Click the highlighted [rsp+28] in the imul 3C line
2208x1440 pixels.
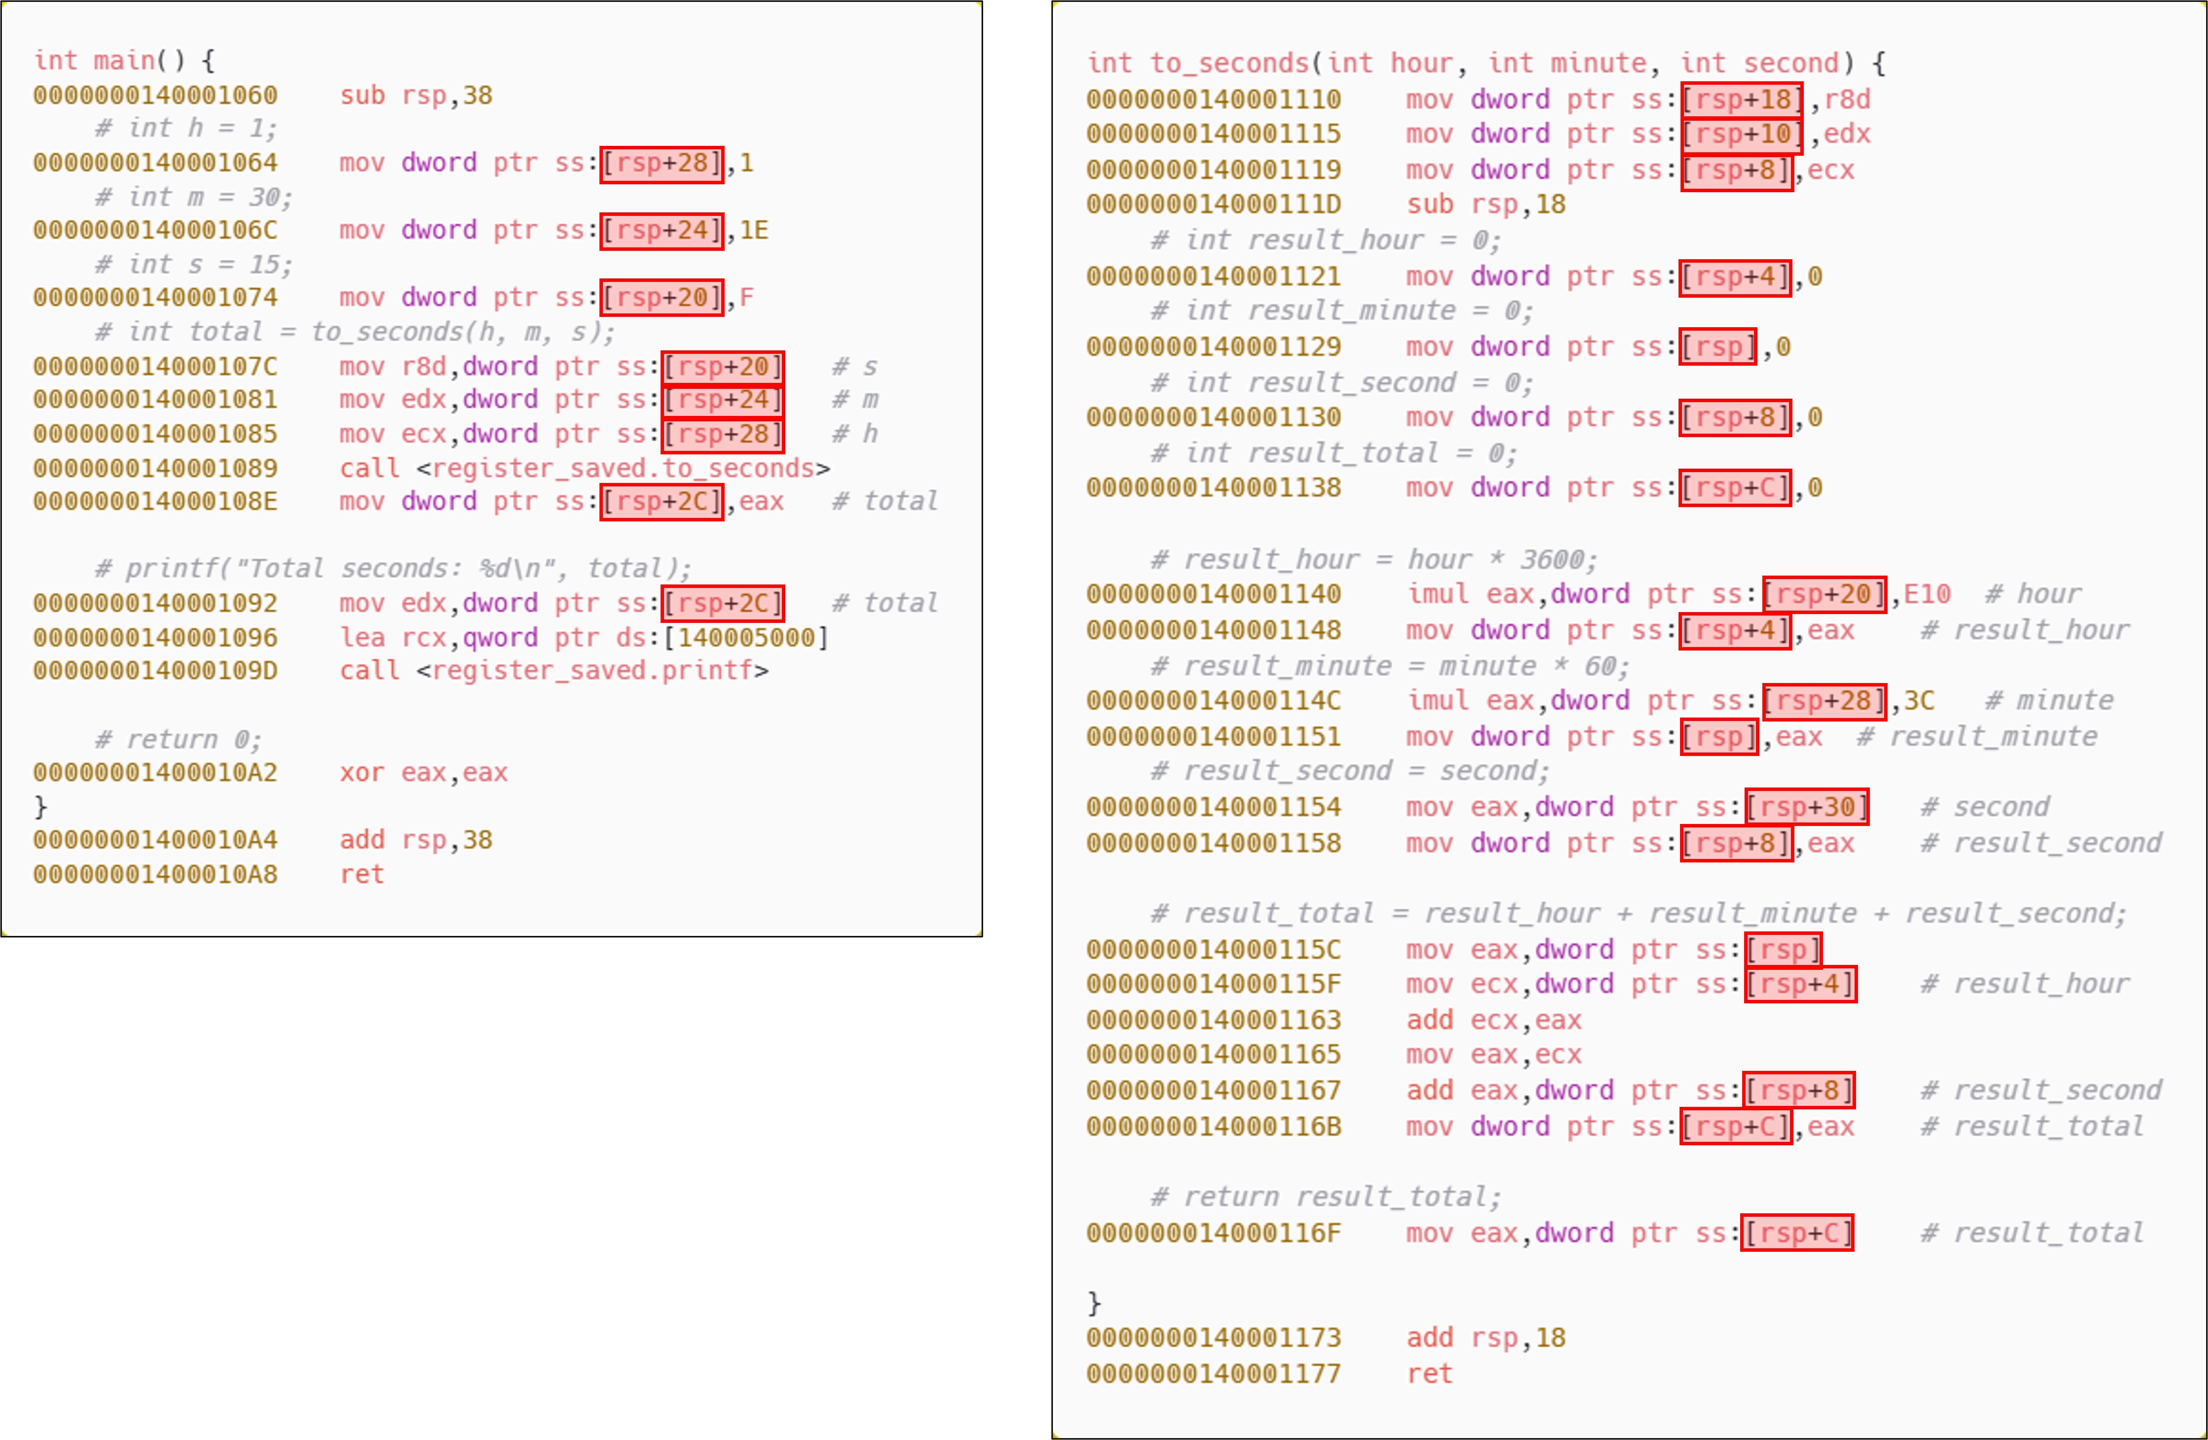click(x=1824, y=701)
